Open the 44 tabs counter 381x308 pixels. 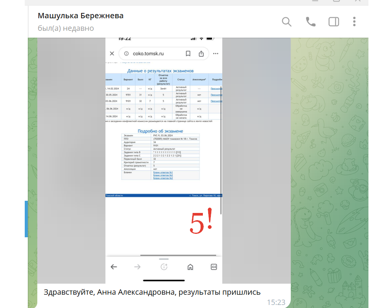(214, 267)
